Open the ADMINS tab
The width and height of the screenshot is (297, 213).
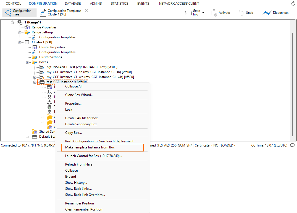[96, 3]
